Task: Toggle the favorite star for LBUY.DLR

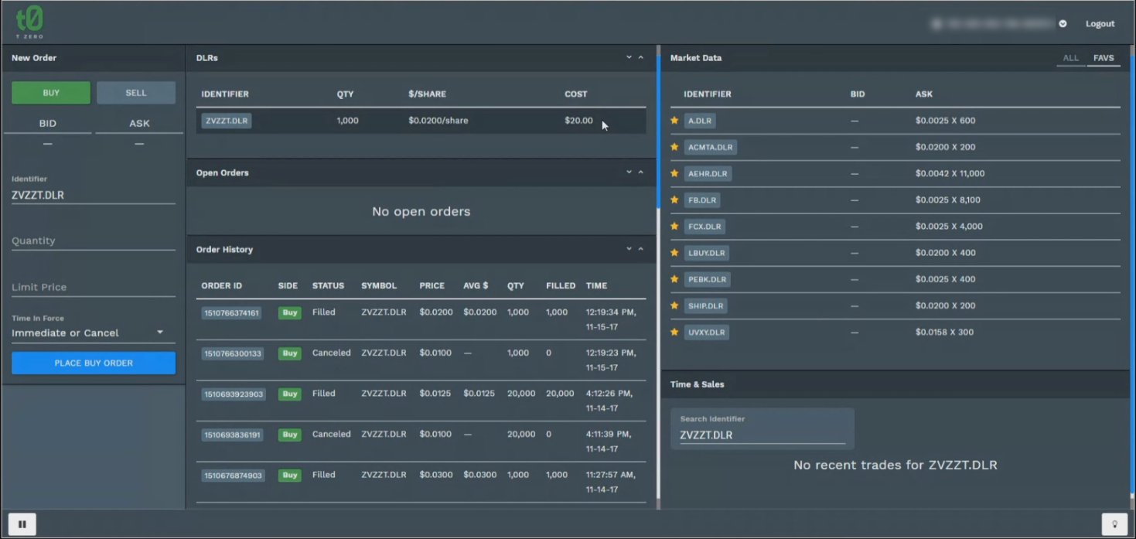Action: [674, 253]
